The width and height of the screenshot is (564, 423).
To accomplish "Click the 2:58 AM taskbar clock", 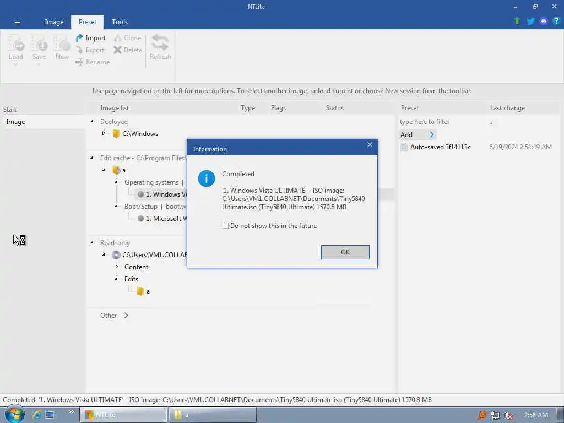I will [536, 415].
